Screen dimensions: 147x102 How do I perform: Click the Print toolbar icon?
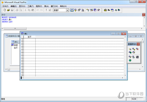point(17,10)
